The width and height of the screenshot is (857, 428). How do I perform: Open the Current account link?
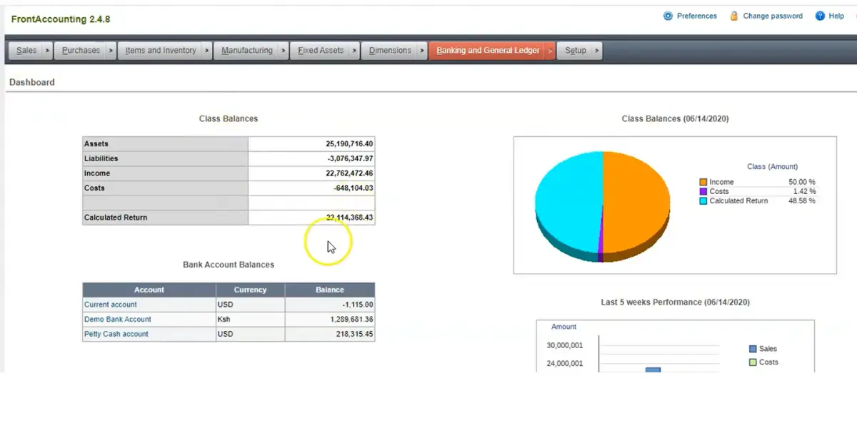pos(111,305)
